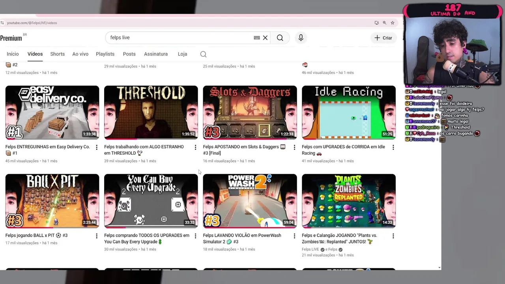Open the Posts tab
The width and height of the screenshot is (505, 284).
pyautogui.click(x=129, y=54)
